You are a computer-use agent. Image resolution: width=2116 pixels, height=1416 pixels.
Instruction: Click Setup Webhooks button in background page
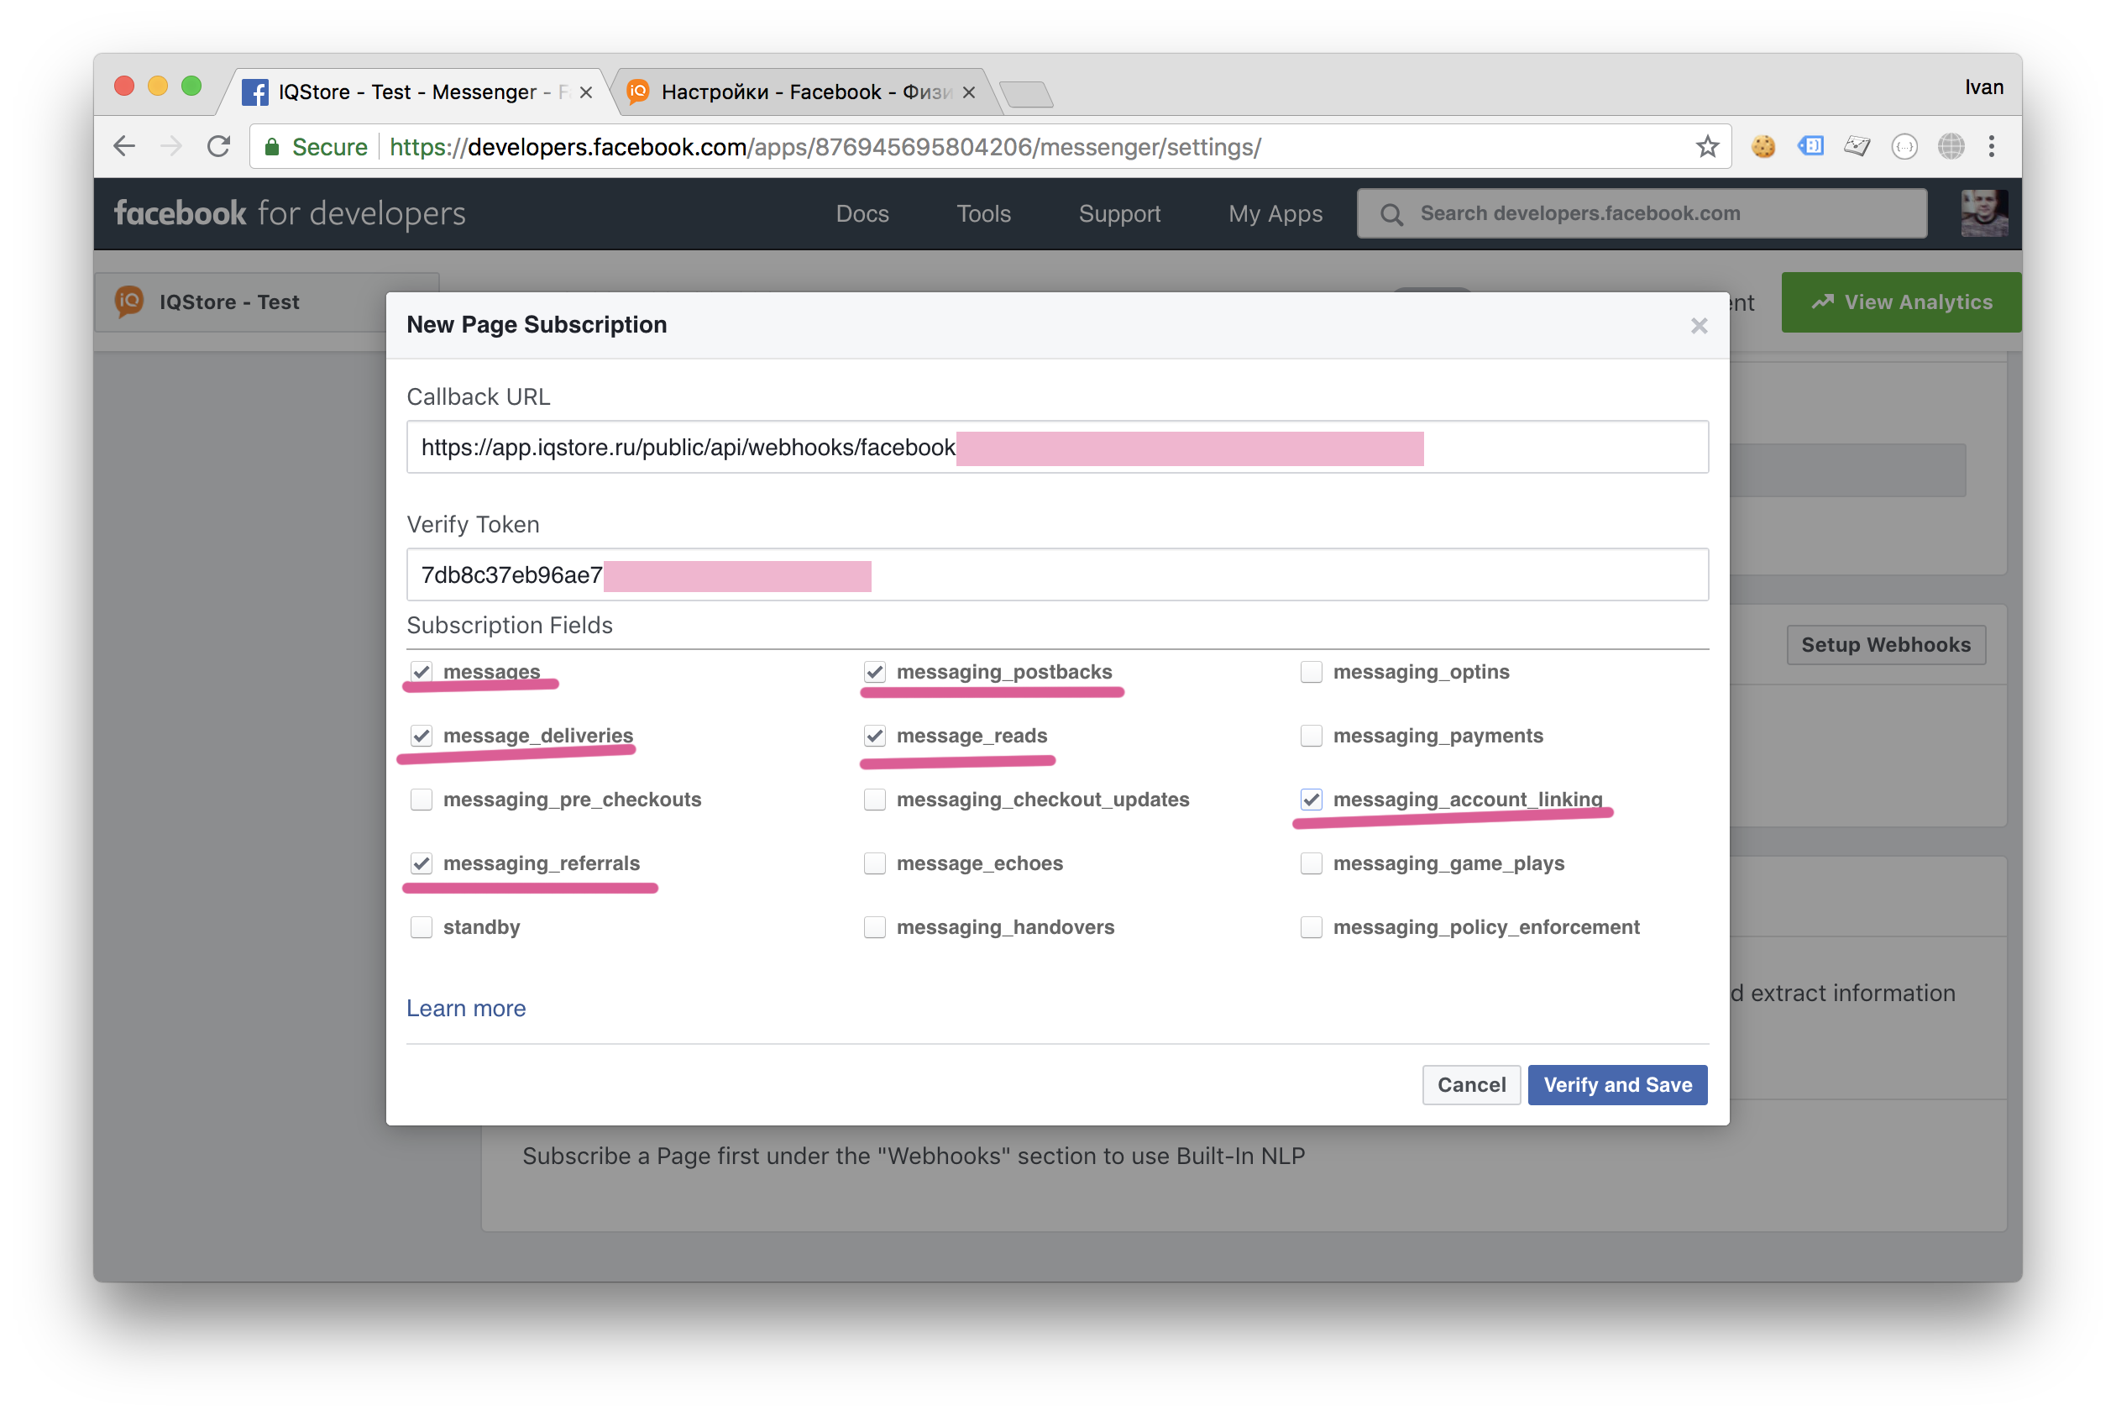[x=1886, y=645]
